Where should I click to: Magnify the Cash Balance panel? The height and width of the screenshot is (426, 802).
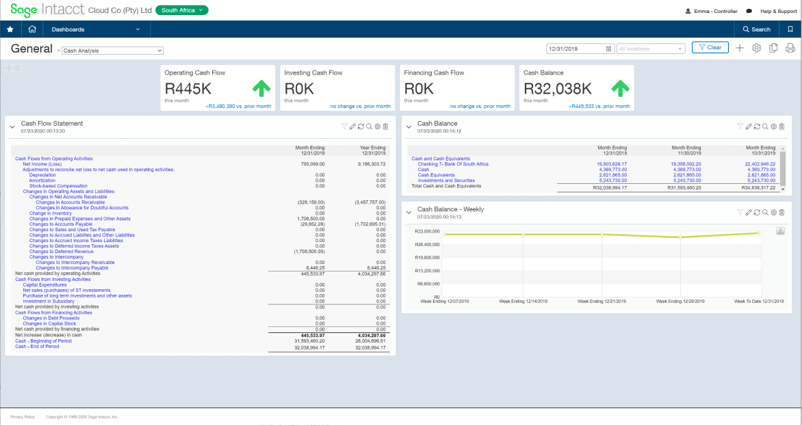764,127
